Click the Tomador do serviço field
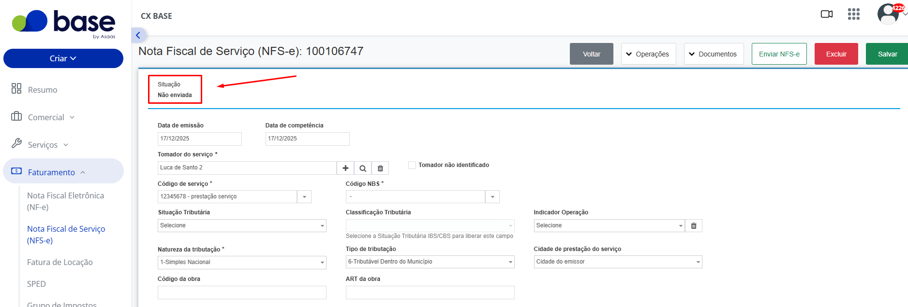 tap(247, 168)
